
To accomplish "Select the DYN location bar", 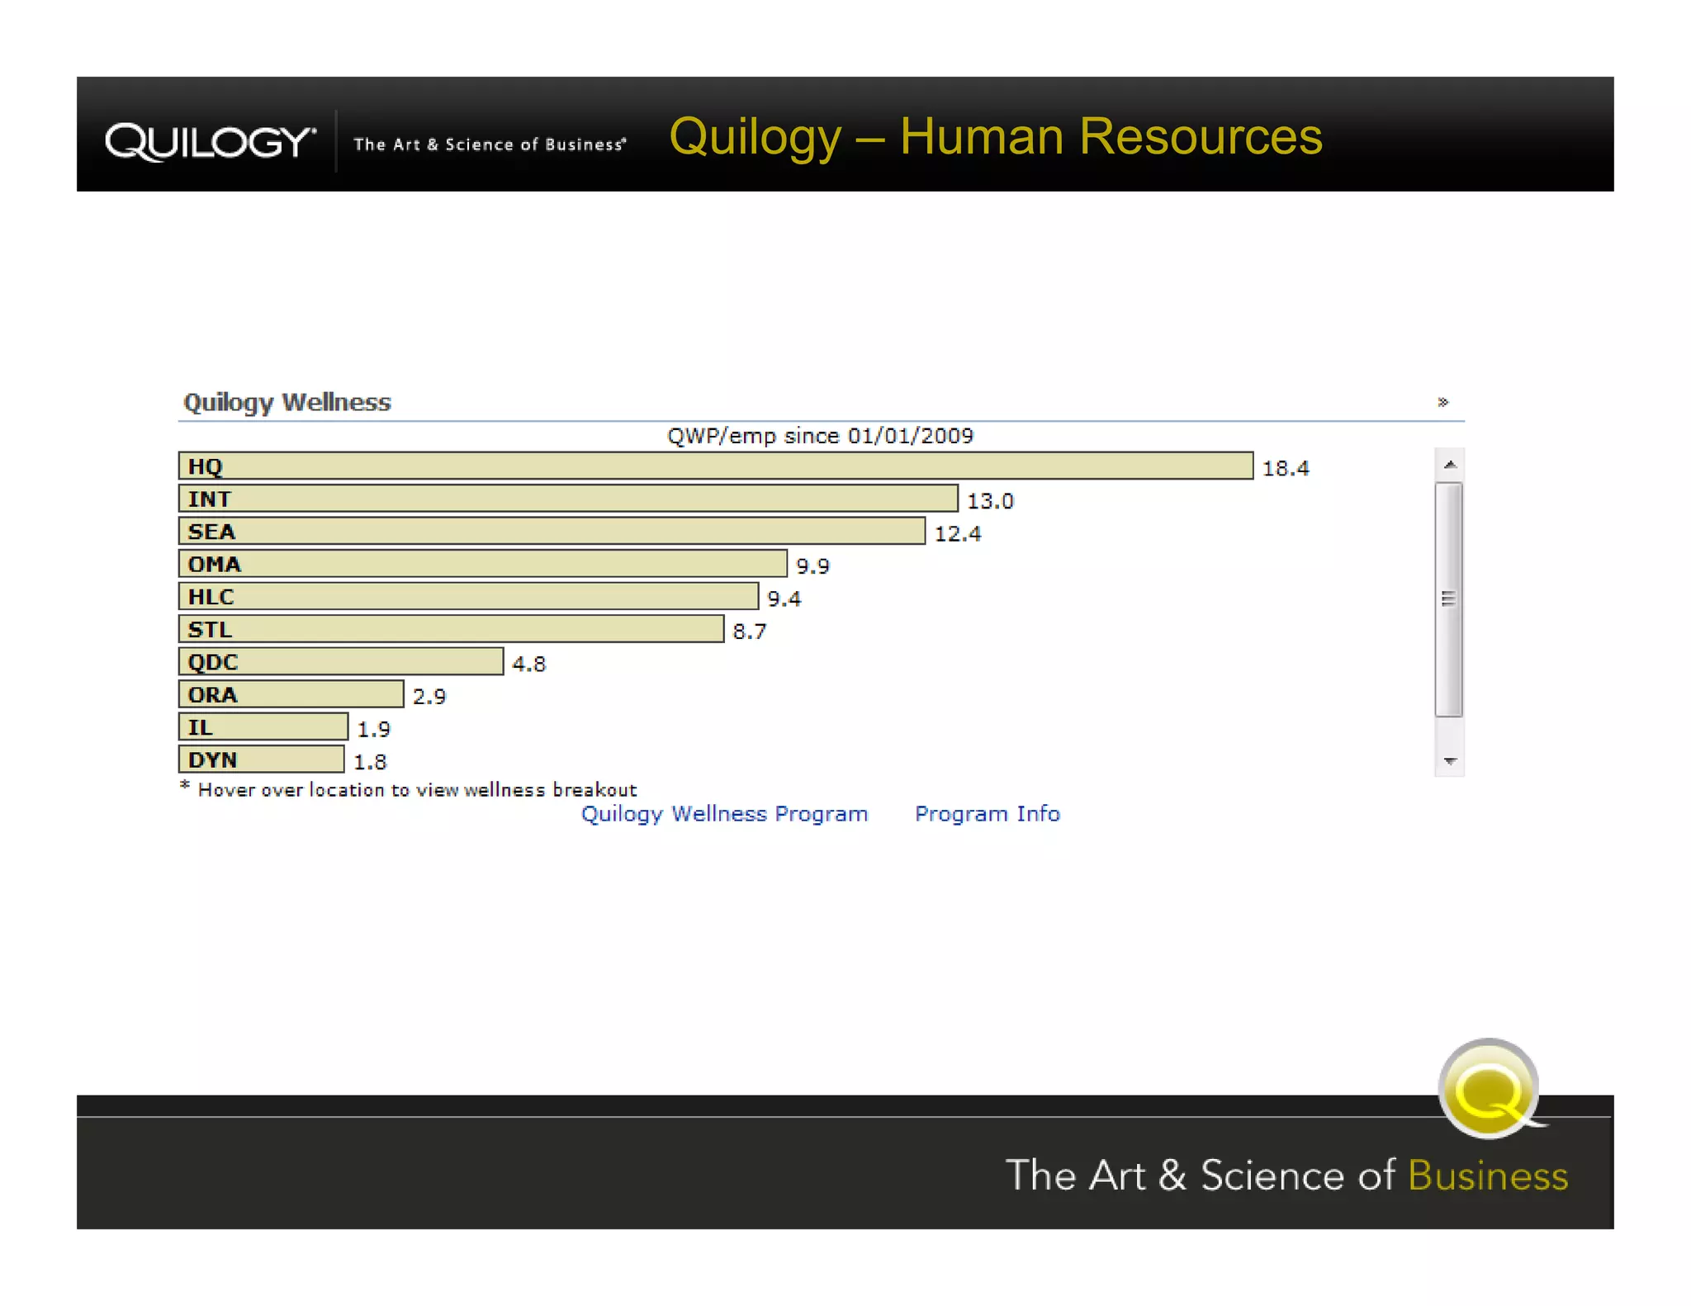I will [x=261, y=759].
